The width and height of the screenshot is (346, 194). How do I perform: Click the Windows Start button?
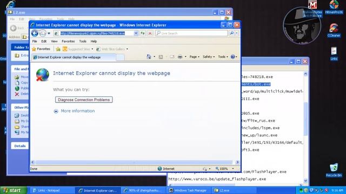[14, 190]
